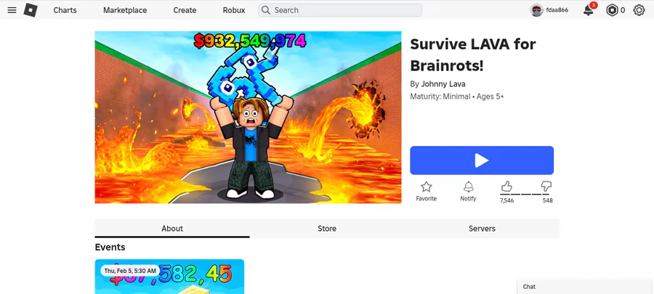Open the hamburger navigation menu
The image size is (654, 294).
click(12, 10)
